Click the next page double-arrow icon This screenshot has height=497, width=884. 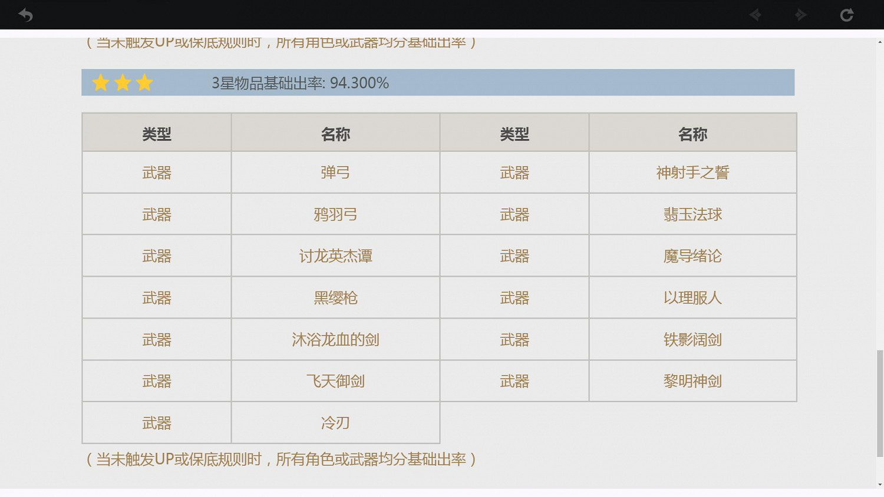[800, 15]
